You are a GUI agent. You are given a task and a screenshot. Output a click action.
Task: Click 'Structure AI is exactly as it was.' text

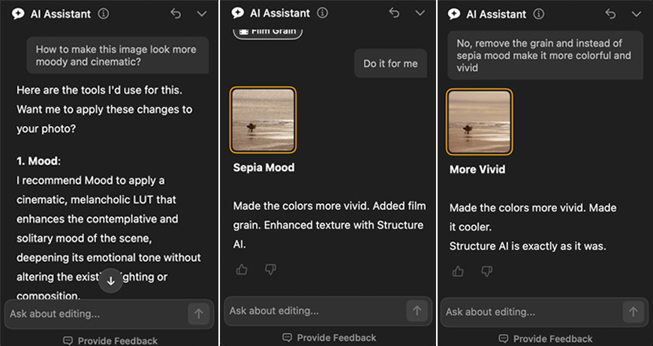click(528, 246)
